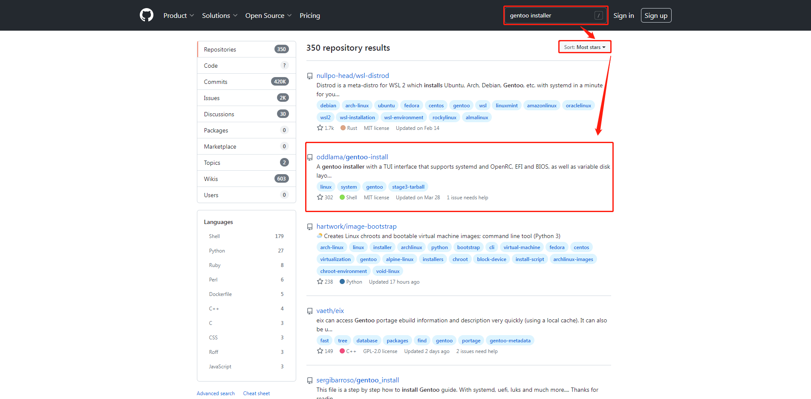Image resolution: width=811 pixels, height=399 pixels.
Task: Show Users results
Action: (x=246, y=195)
